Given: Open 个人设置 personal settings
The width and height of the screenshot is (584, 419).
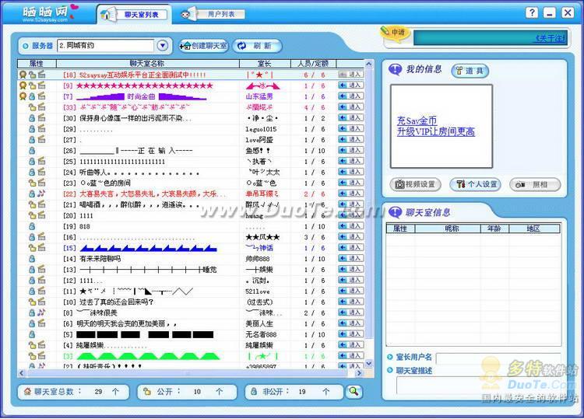Looking at the screenshot, I should [x=474, y=184].
